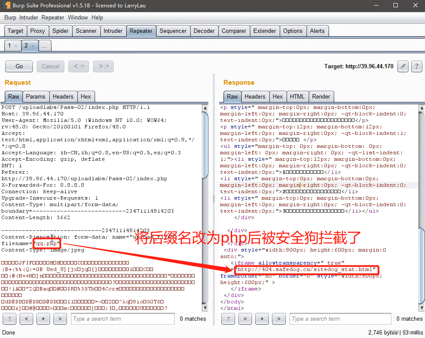Select Response Headers tab

point(255,96)
